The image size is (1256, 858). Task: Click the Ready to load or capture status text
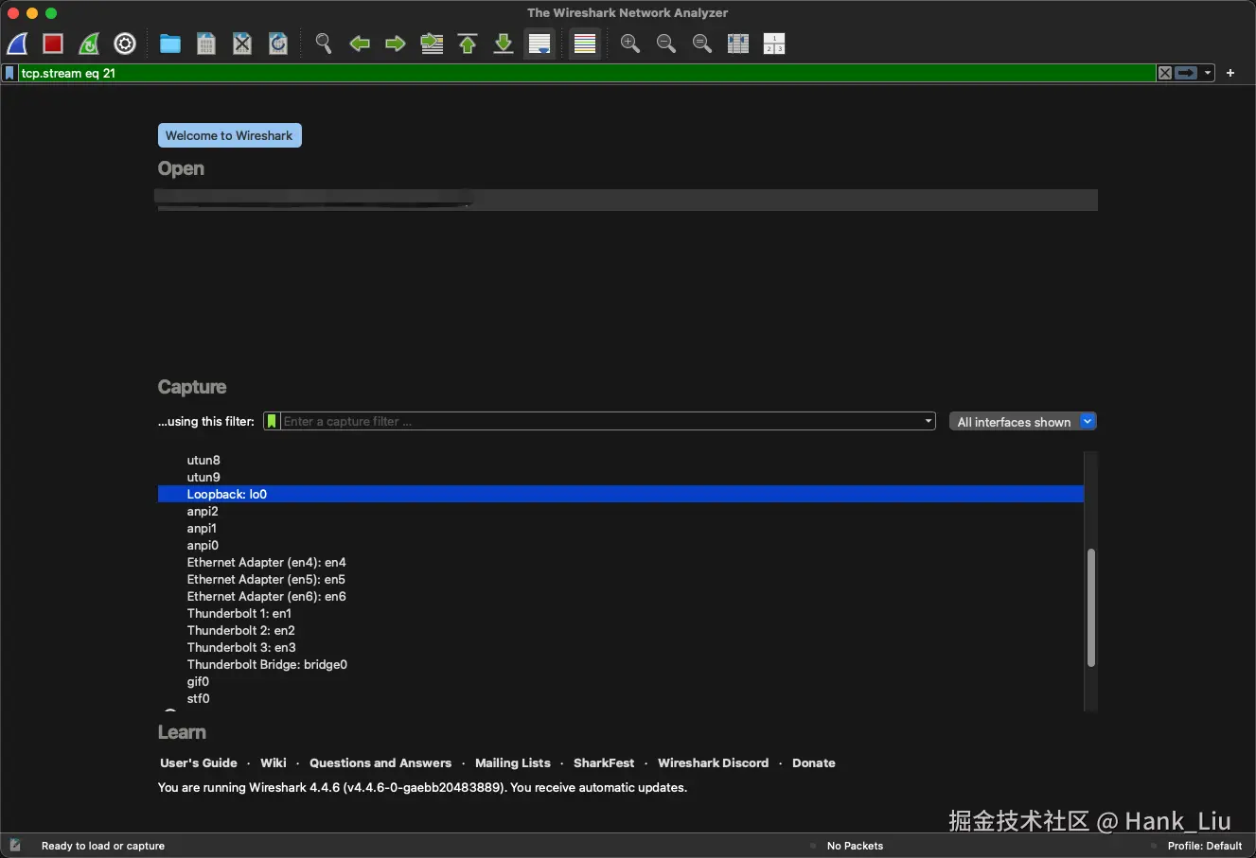(x=103, y=846)
